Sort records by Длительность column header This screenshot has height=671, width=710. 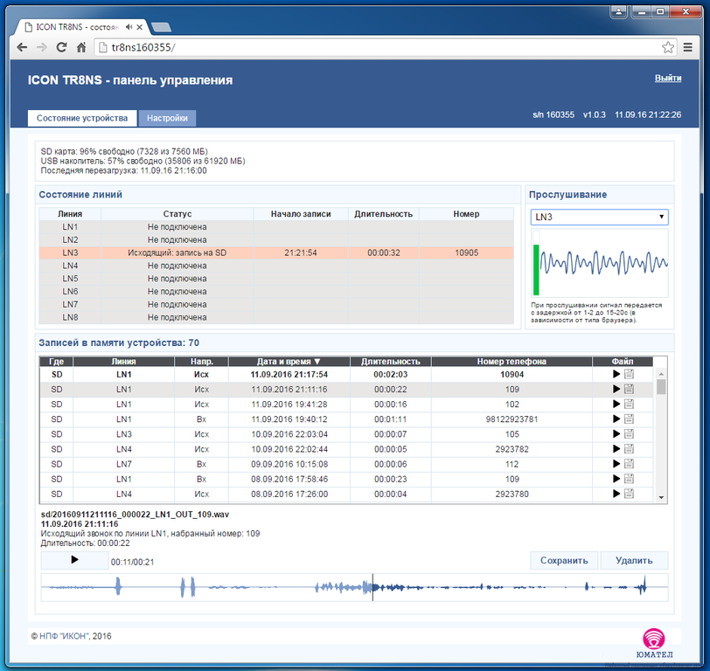[x=391, y=362]
